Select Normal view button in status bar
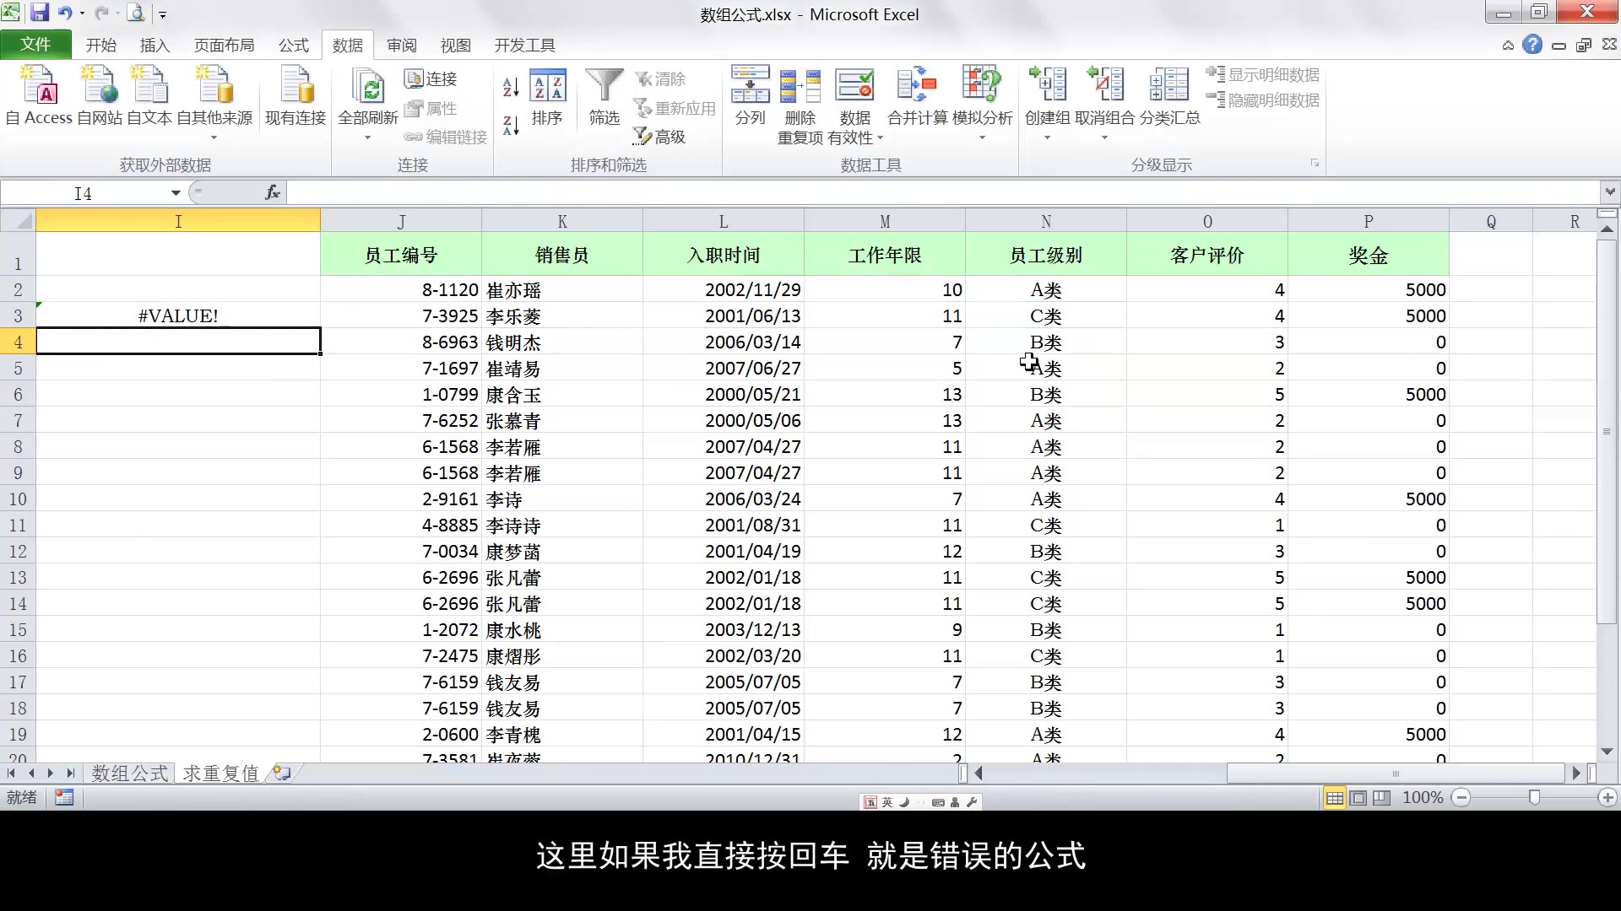Screen dimensions: 1621x911 pyautogui.click(x=1335, y=798)
